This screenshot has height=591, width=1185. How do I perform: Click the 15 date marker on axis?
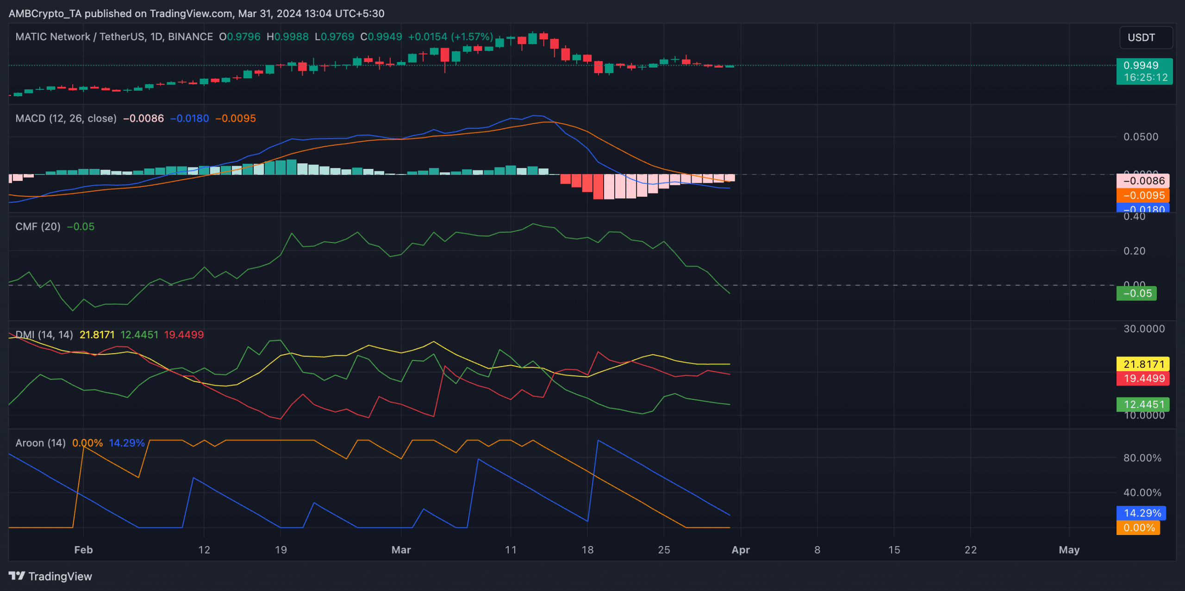894,550
